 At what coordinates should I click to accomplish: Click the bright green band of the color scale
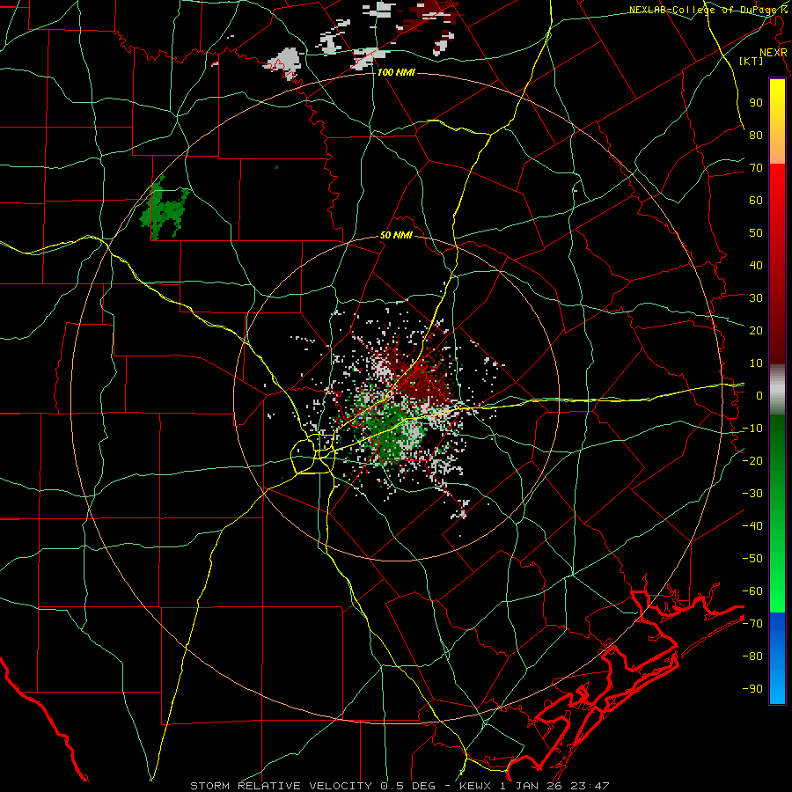pos(777,566)
